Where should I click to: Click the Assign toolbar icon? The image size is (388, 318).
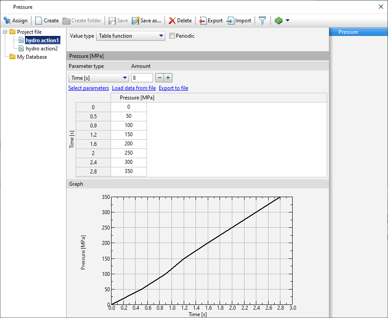(7, 21)
